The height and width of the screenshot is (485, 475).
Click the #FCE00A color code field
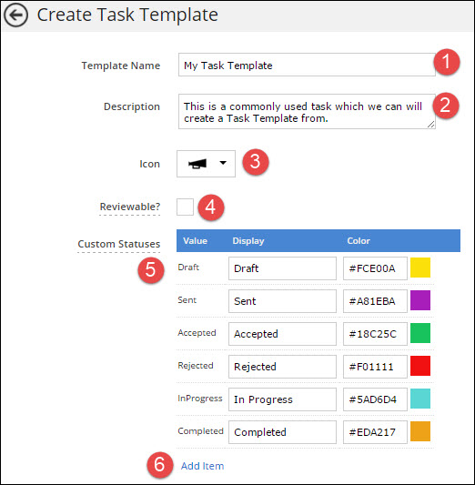pyautogui.click(x=375, y=268)
